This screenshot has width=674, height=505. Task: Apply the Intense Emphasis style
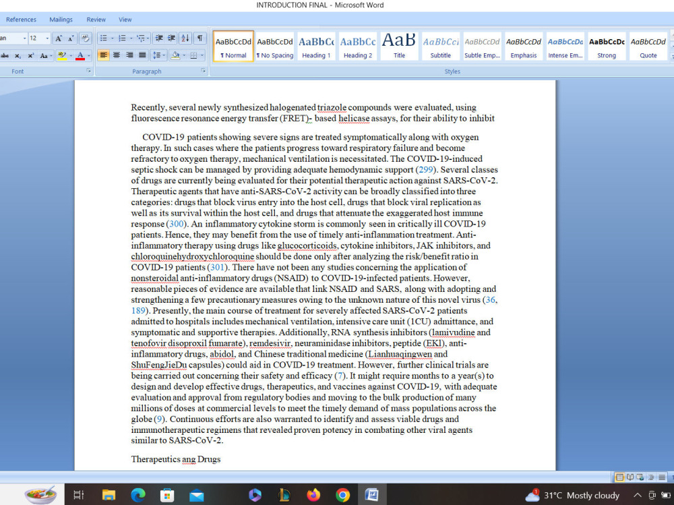565,47
